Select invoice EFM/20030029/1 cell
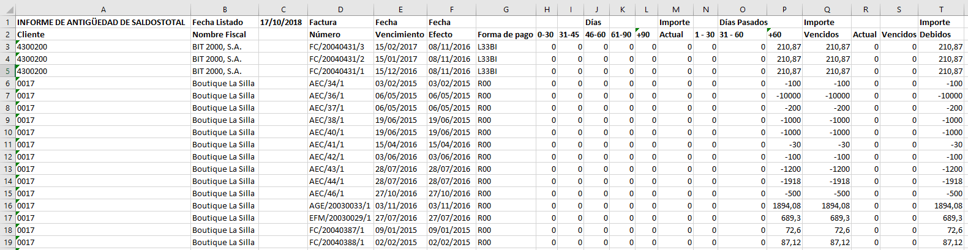Screen dimensions: 968x250 (340, 218)
